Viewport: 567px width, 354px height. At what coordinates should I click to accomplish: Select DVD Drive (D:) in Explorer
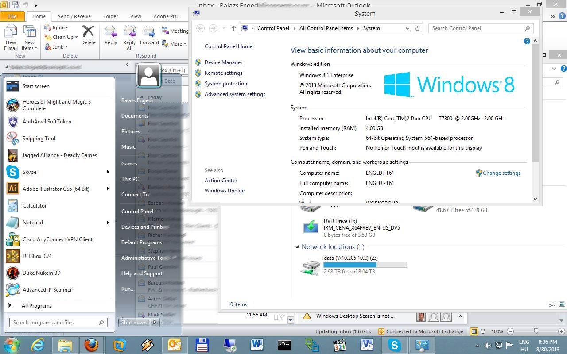351,228
